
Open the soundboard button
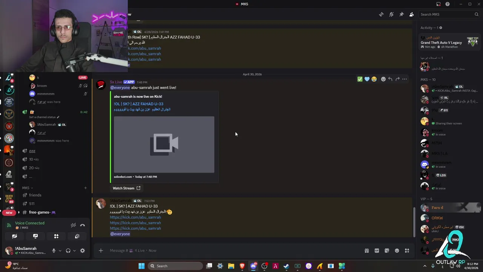pyautogui.click(x=77, y=236)
